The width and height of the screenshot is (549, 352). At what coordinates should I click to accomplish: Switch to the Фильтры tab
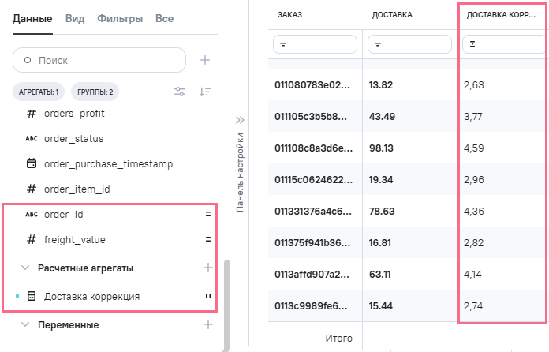pos(121,17)
